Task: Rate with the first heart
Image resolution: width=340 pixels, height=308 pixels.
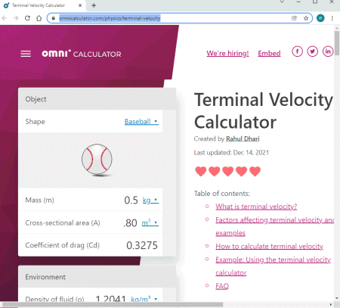Action: (201, 172)
